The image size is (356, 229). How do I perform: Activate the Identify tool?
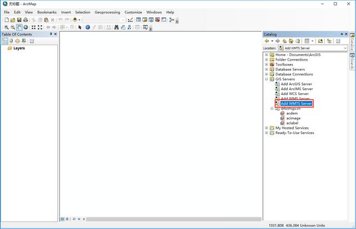88,27
